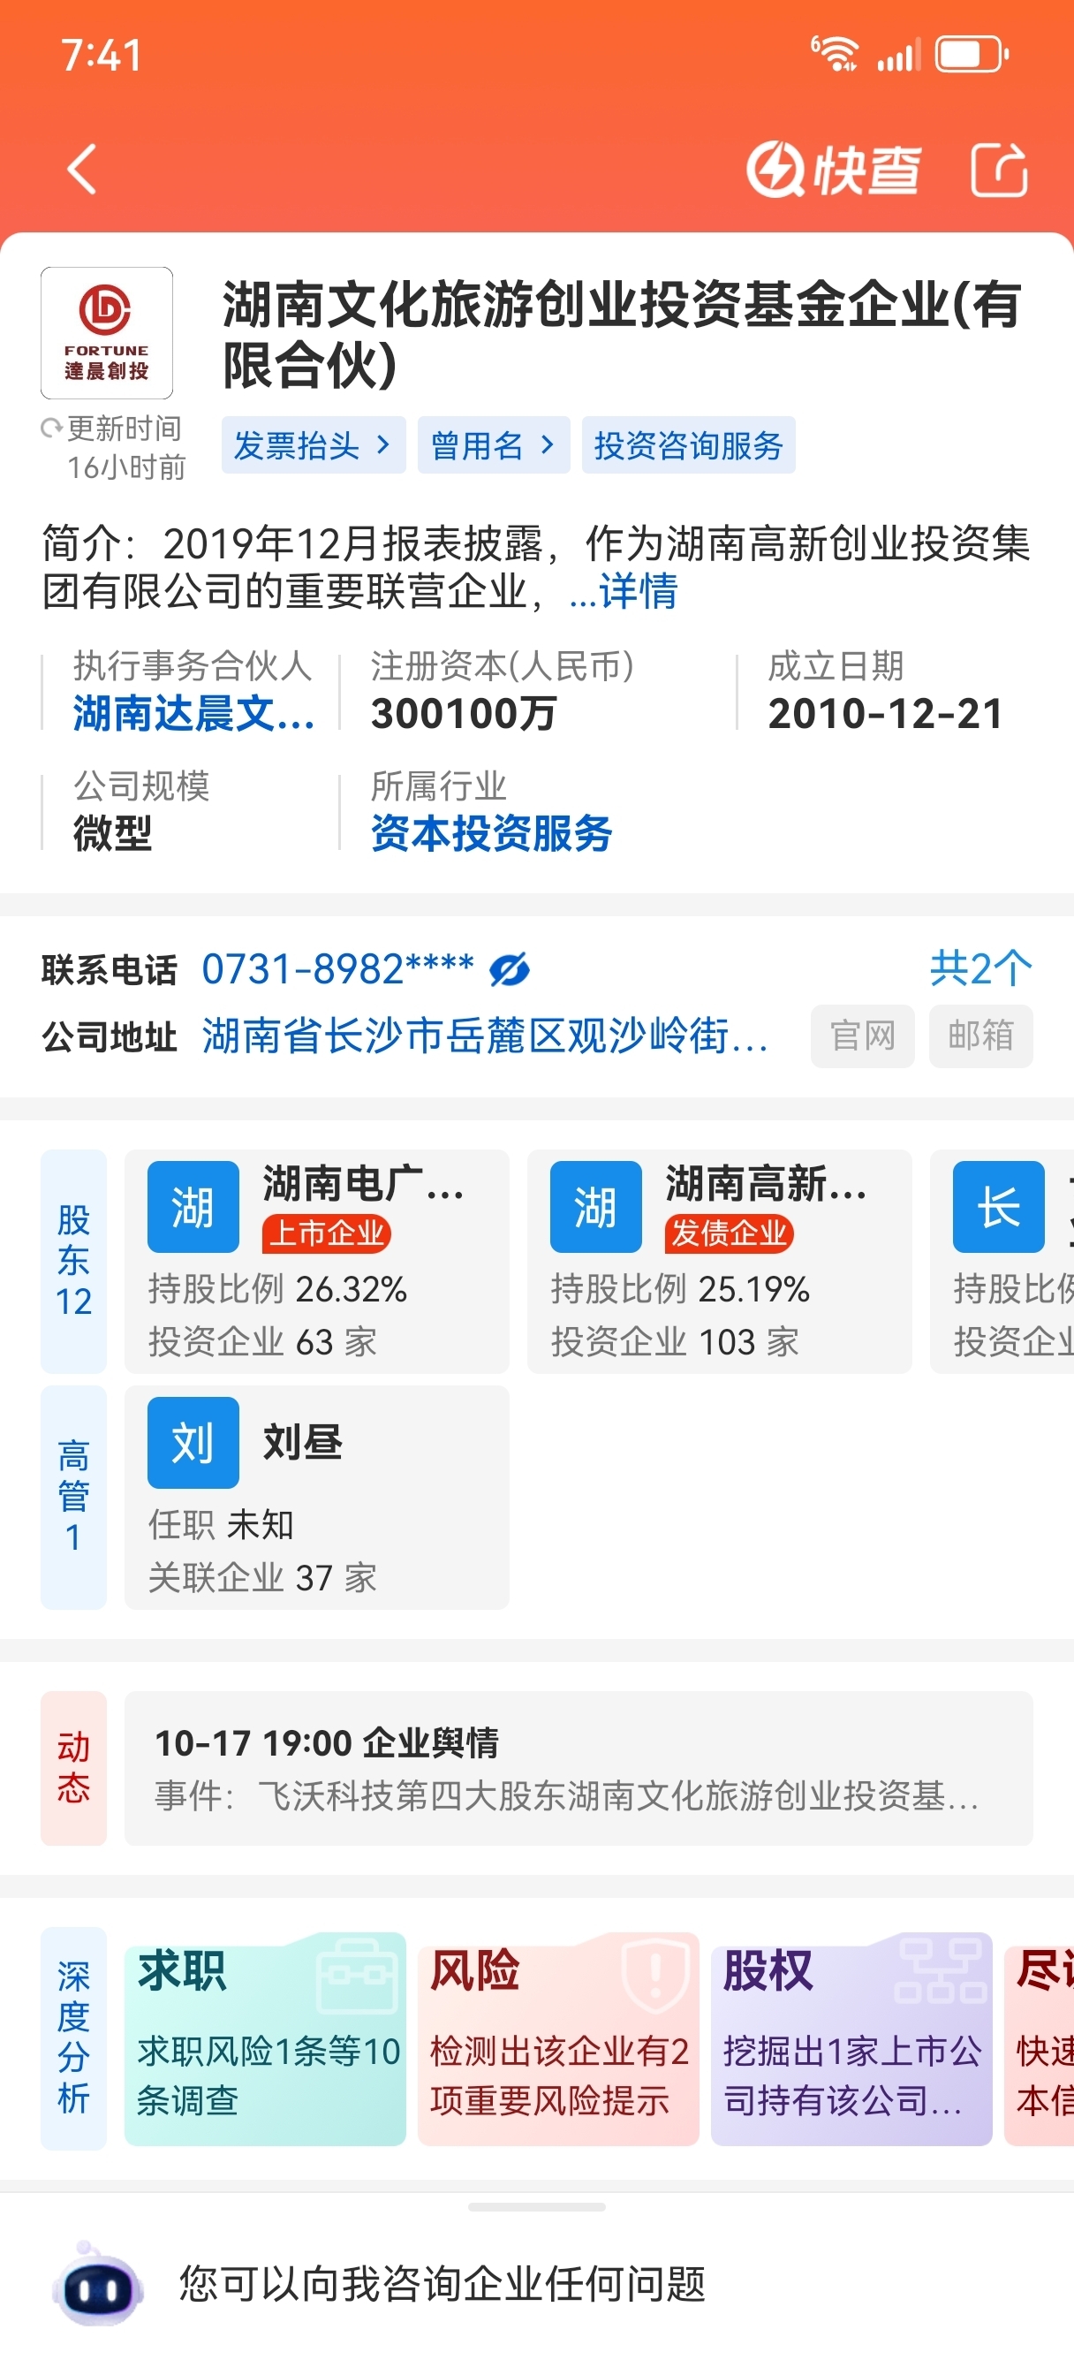Tap the 发债企业 badge
The height and width of the screenshot is (2375, 1074).
pos(730,1233)
